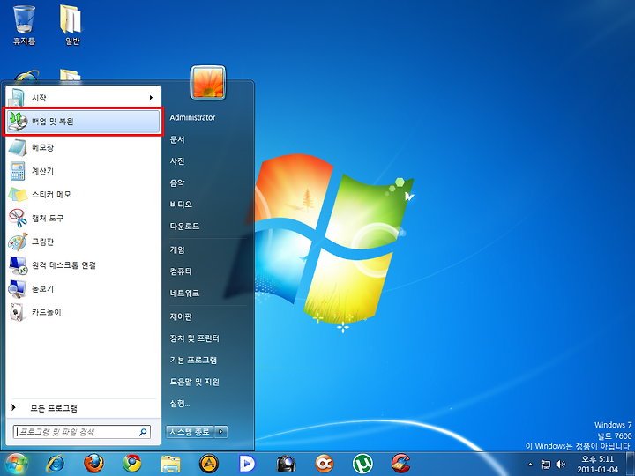
Task: Open the Administrator user folder
Action: click(x=192, y=117)
